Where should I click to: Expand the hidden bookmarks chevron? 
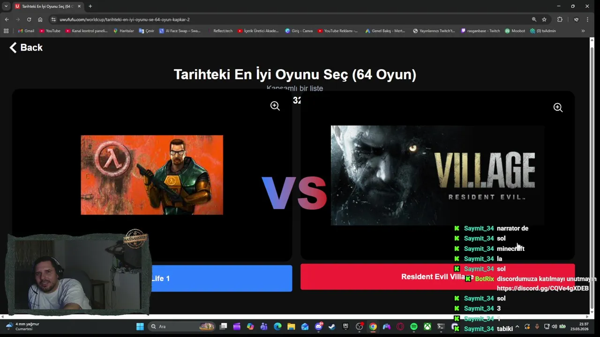pos(583,31)
